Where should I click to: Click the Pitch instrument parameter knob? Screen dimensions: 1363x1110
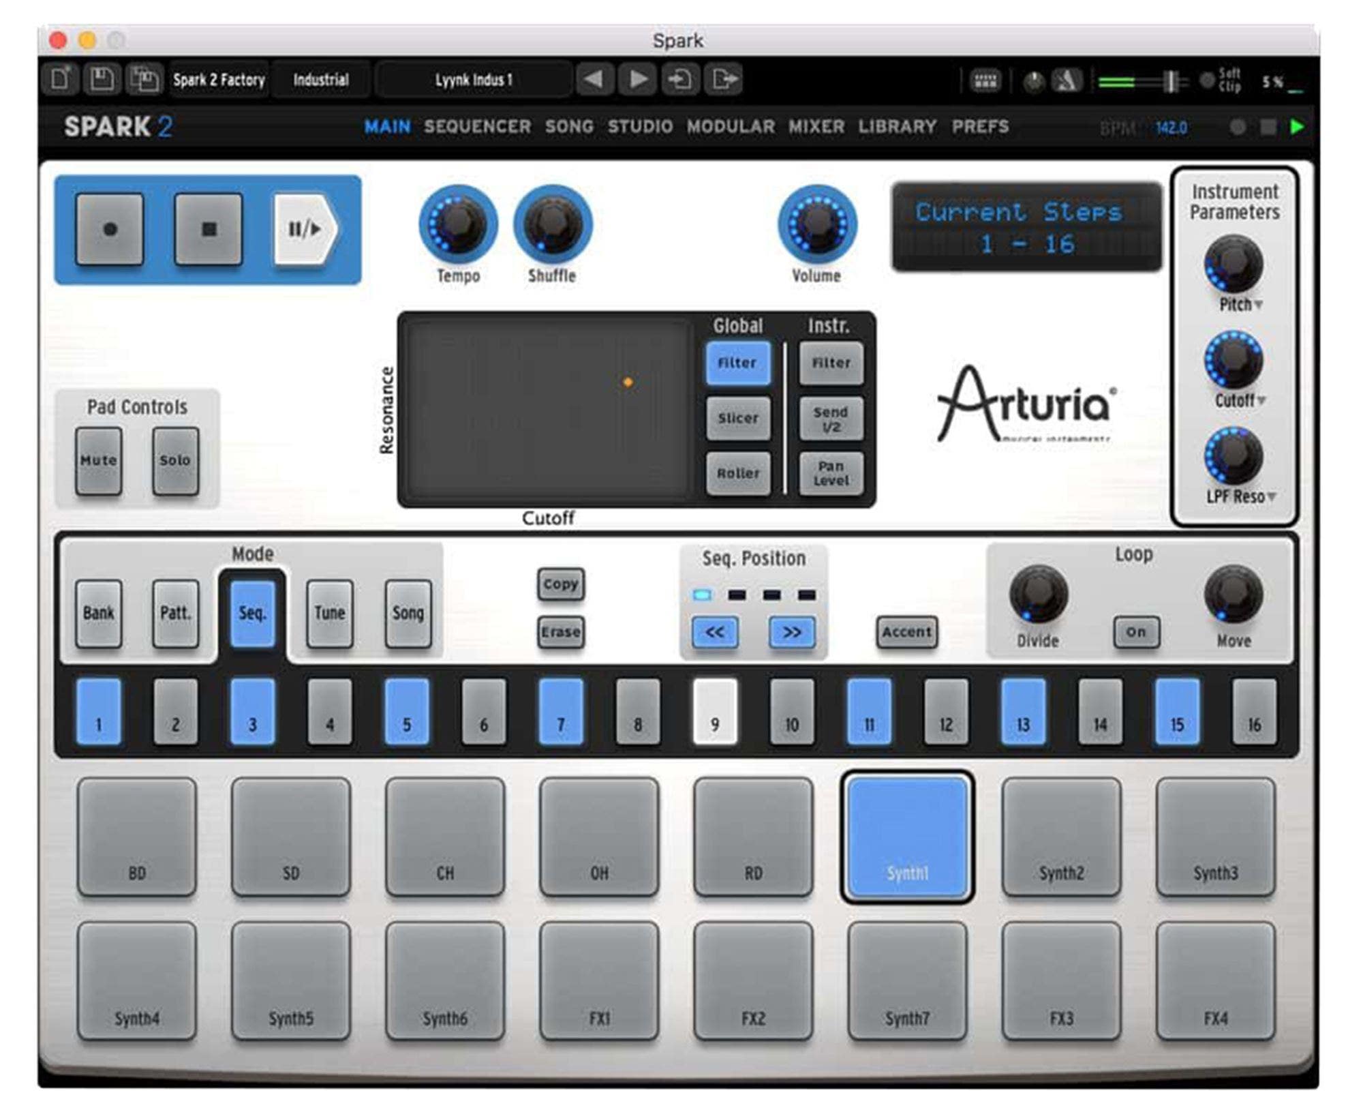1234,264
